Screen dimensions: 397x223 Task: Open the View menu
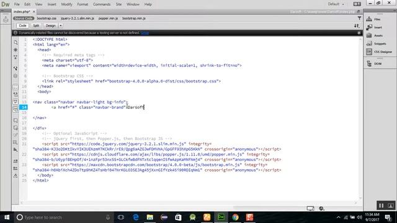(38, 4)
